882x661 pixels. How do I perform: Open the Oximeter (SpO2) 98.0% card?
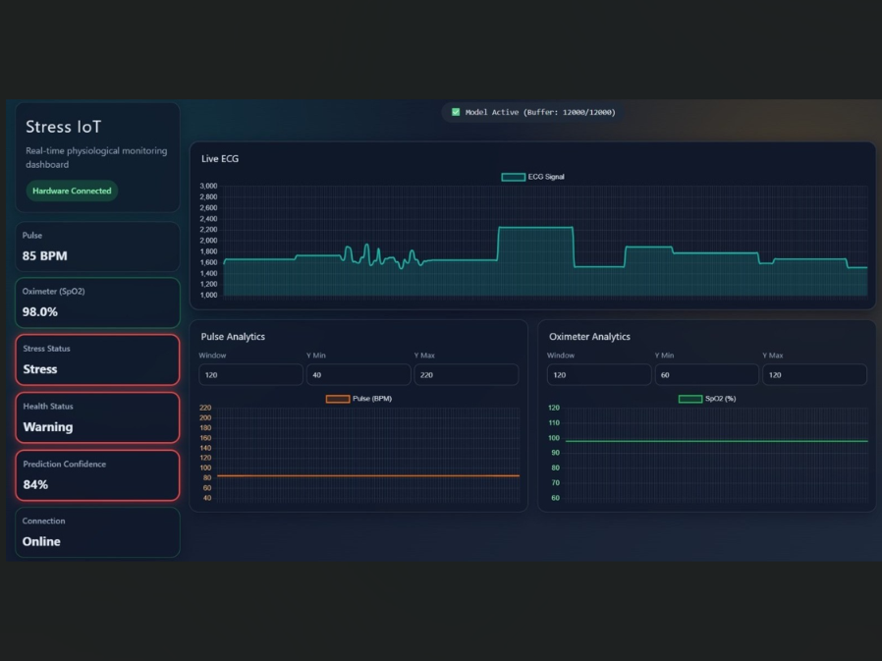tap(97, 303)
